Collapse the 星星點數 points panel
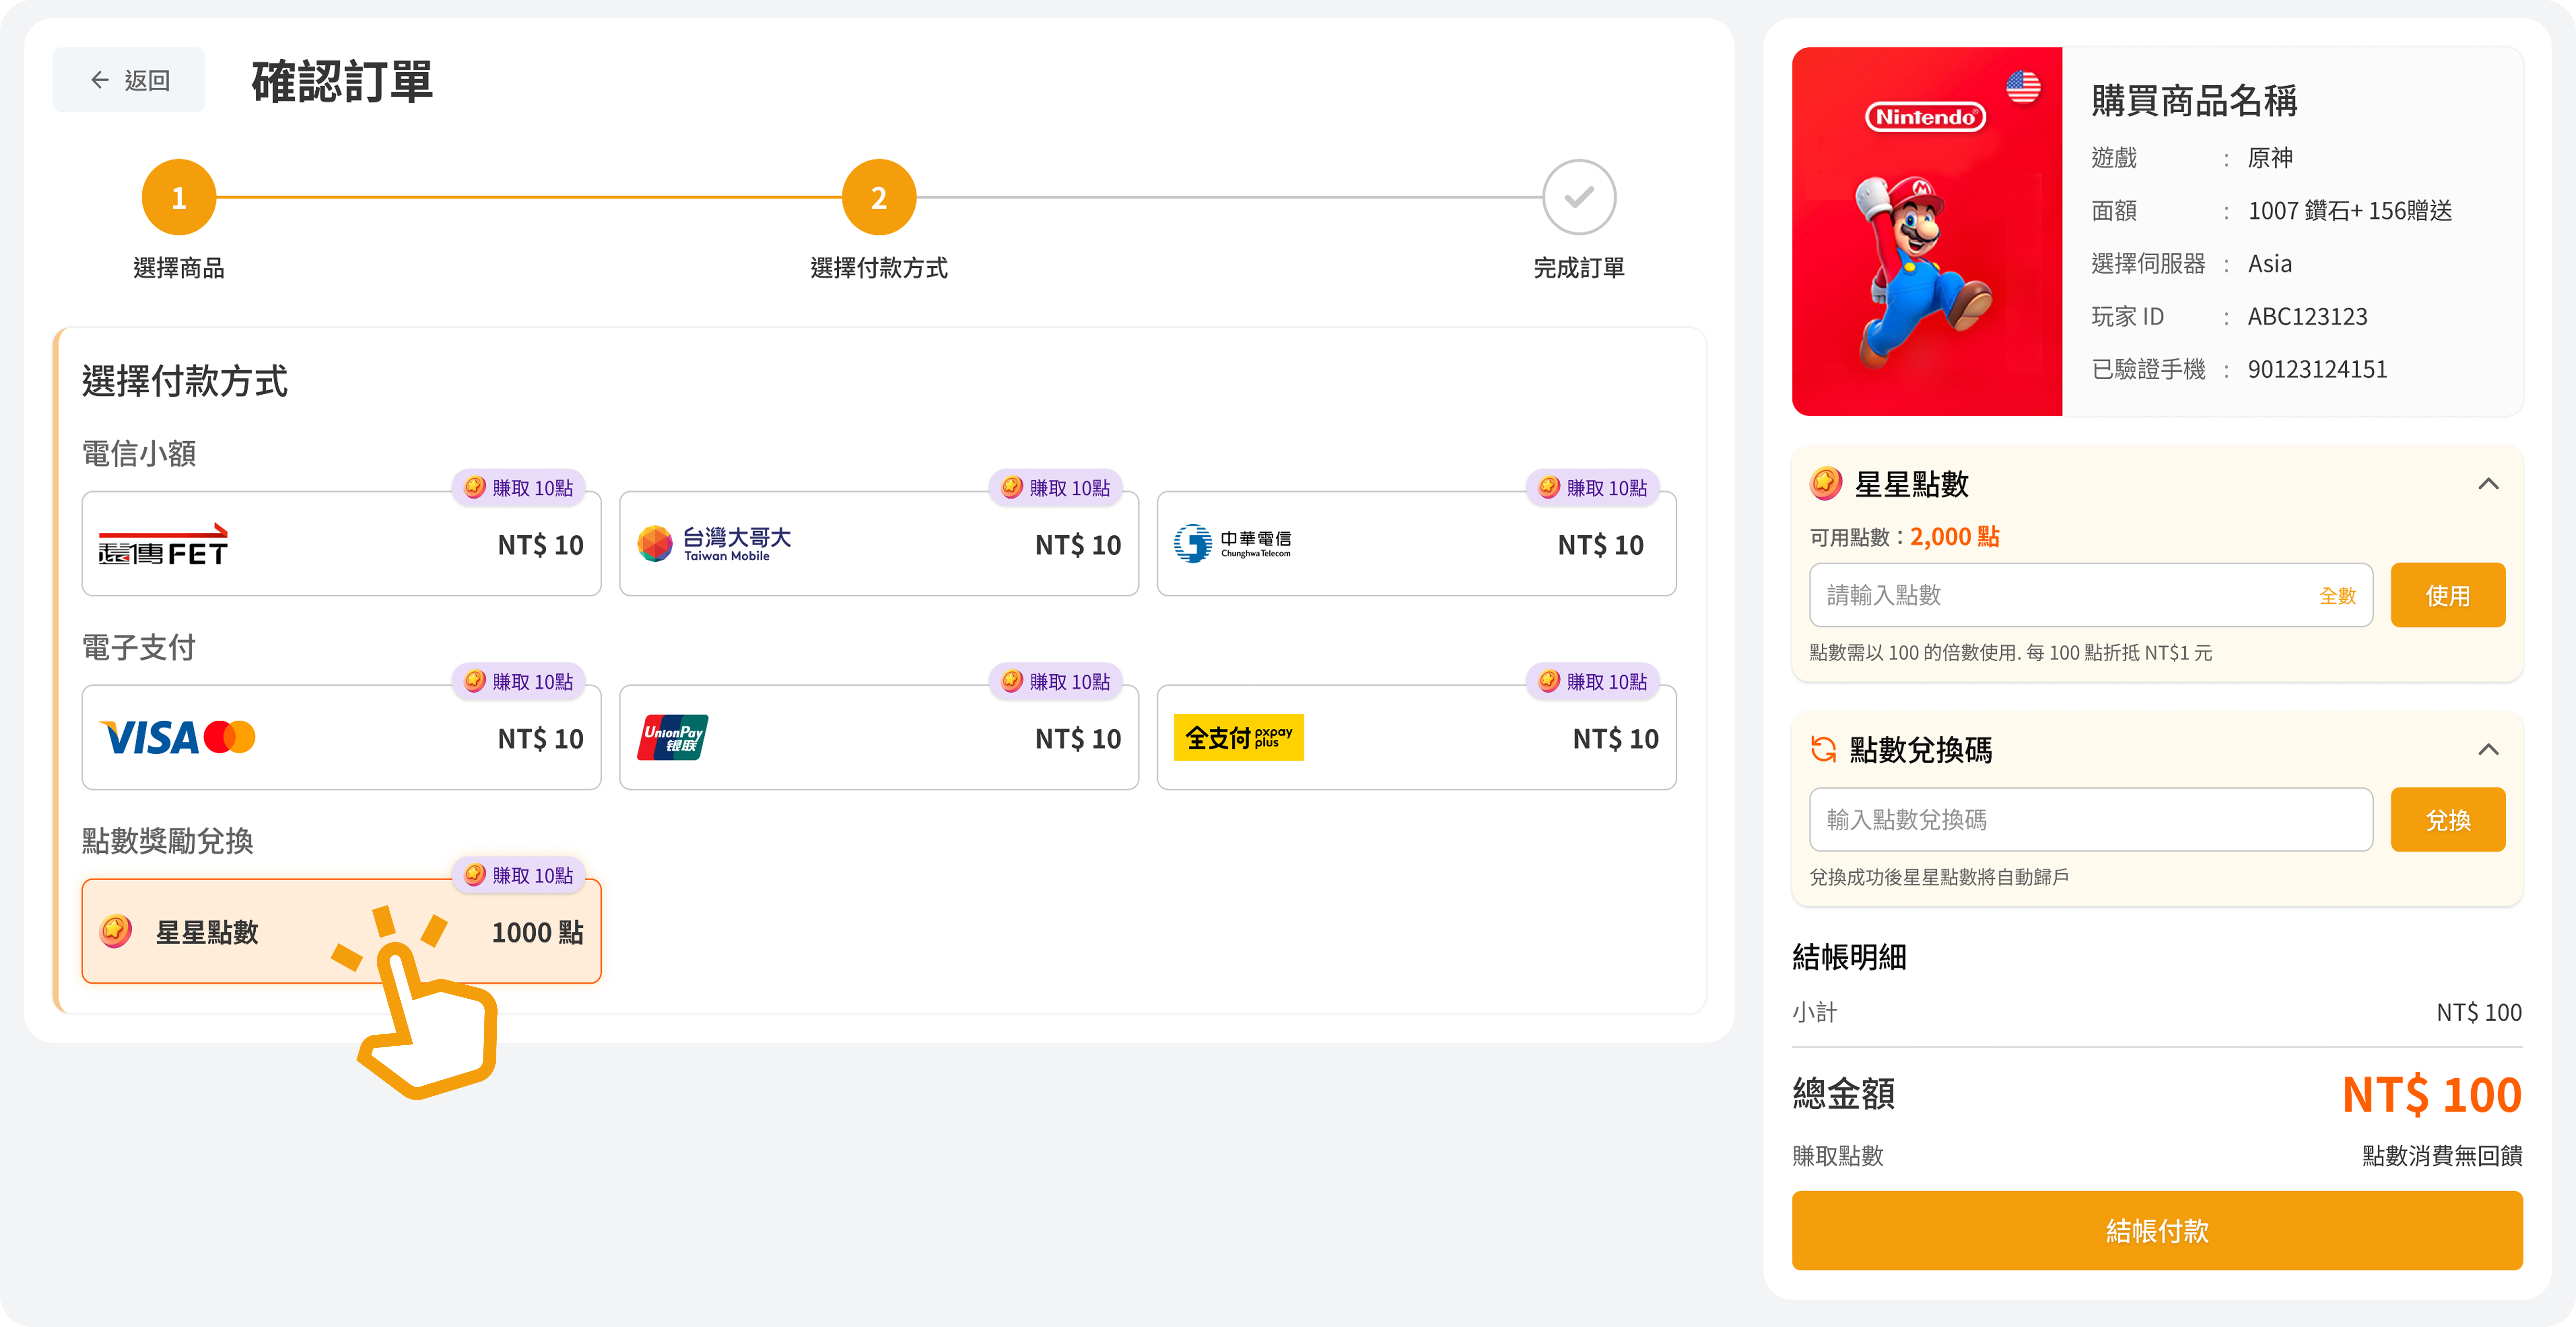 pyautogui.click(x=2488, y=484)
